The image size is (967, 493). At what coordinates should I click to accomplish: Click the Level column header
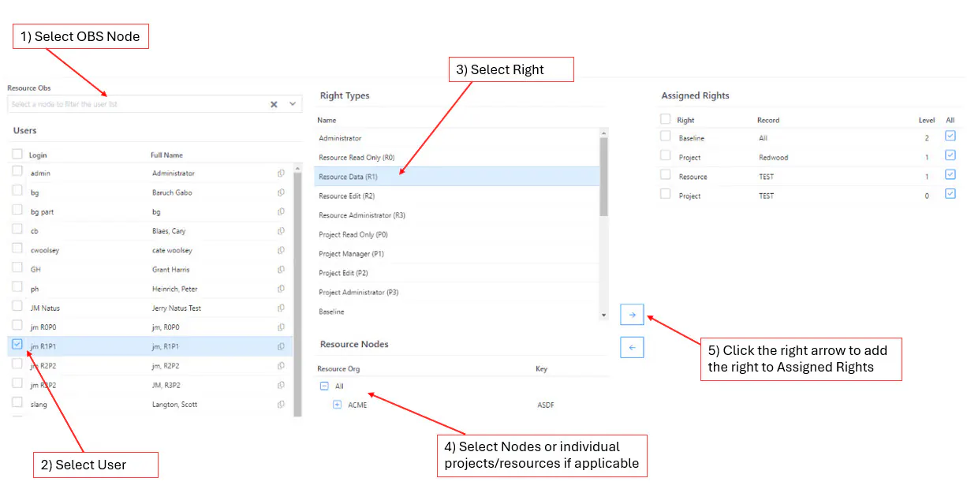point(927,120)
